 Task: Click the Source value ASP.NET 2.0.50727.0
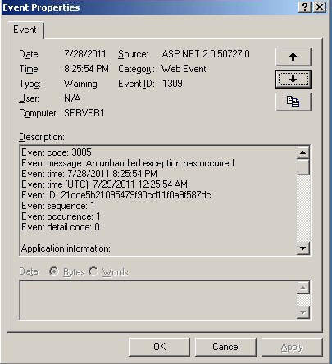pyautogui.click(x=206, y=54)
